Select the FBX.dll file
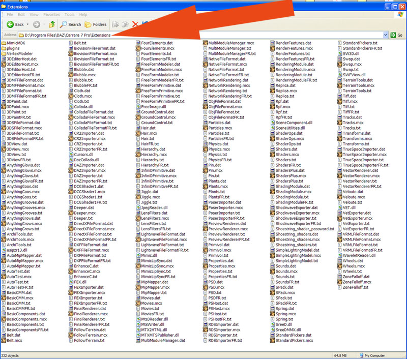 [78, 282]
